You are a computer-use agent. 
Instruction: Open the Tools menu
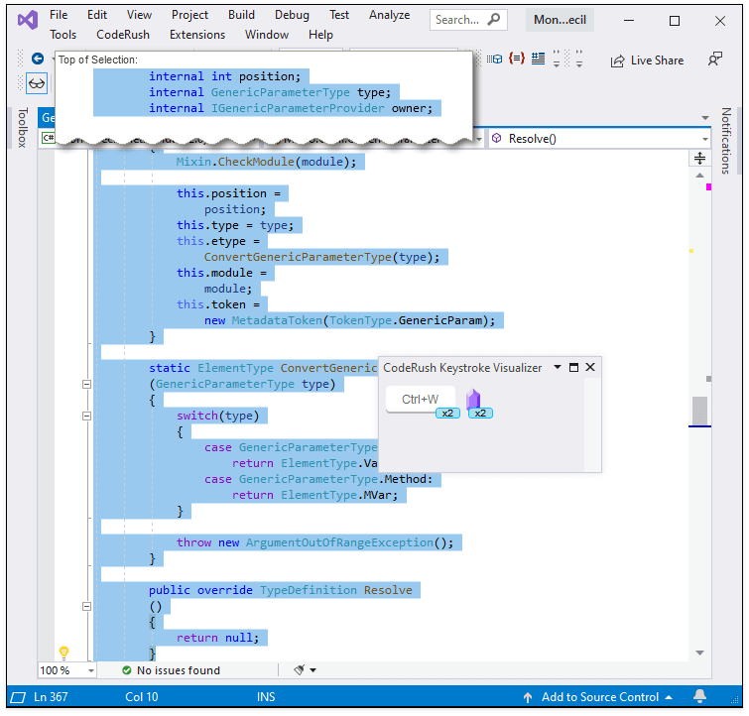coord(63,35)
